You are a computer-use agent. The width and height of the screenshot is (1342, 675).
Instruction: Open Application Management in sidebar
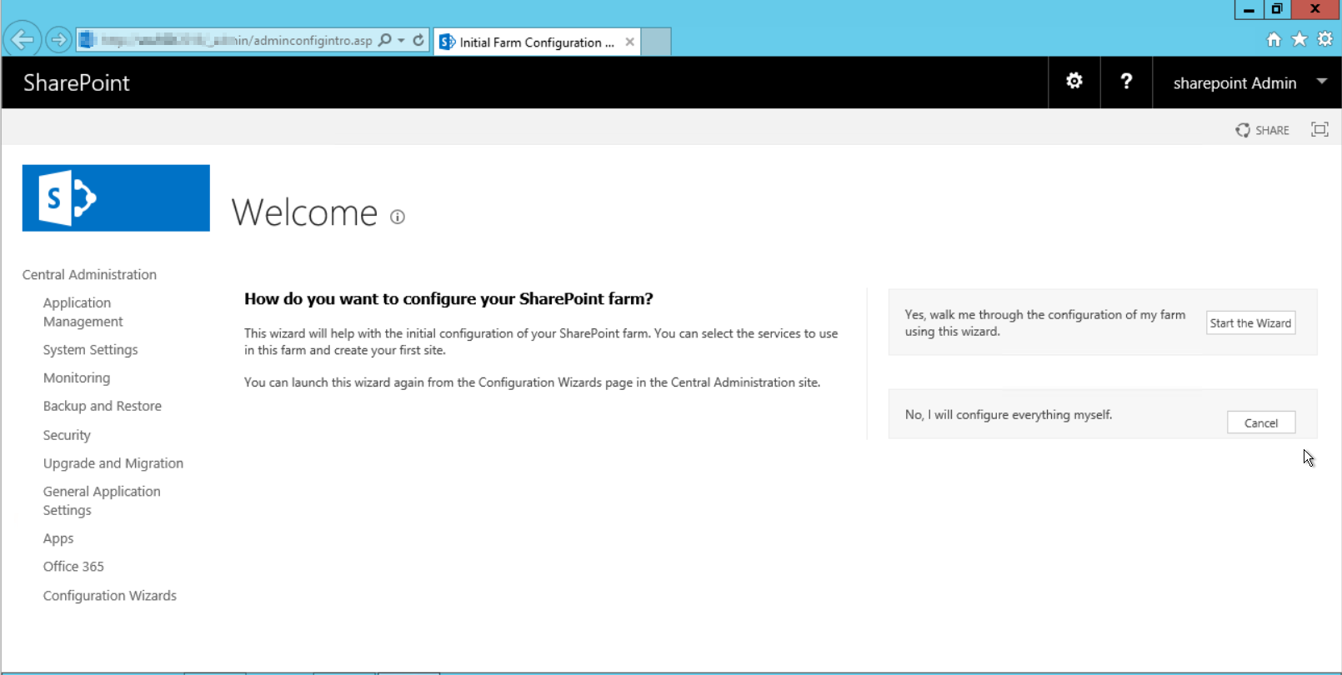pos(83,312)
